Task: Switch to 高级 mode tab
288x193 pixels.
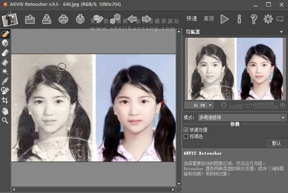Action: 209,19
